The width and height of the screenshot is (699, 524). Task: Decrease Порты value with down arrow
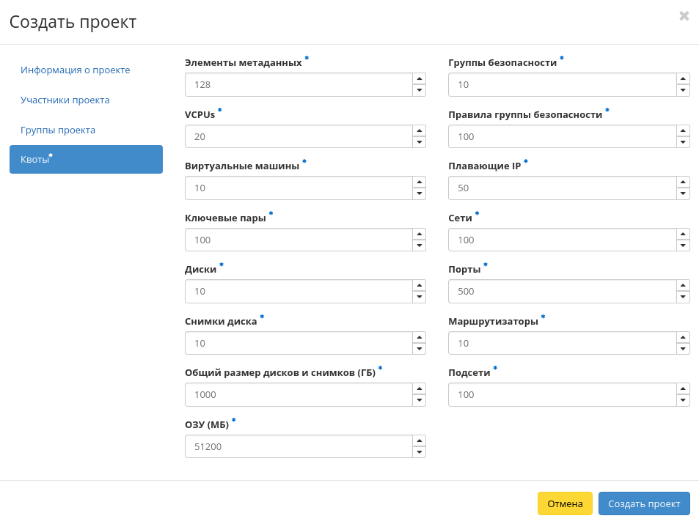point(682,297)
